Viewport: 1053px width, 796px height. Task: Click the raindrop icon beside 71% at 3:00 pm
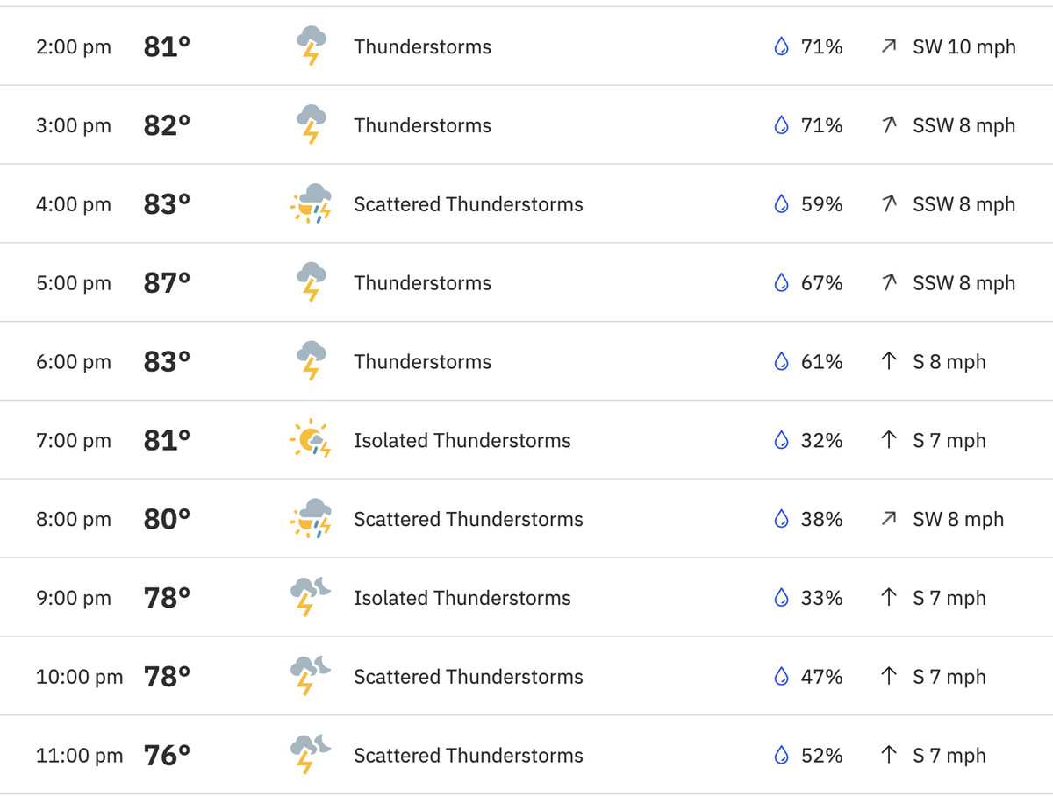[781, 125]
